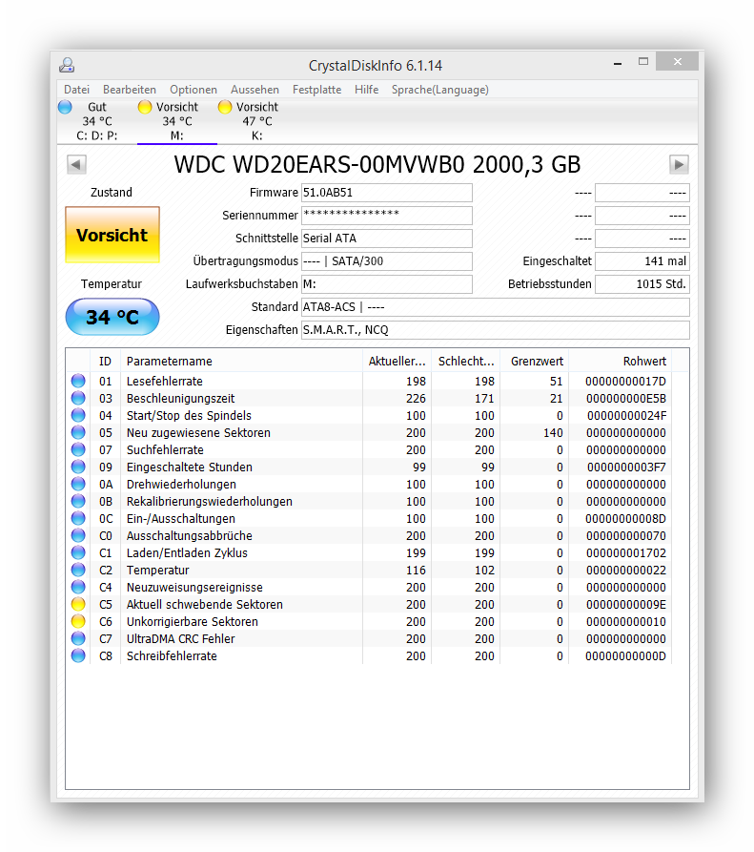The width and height of the screenshot is (754, 852).
Task: Click the status orb for Eingeschaltete Stunden
Action: tap(78, 467)
